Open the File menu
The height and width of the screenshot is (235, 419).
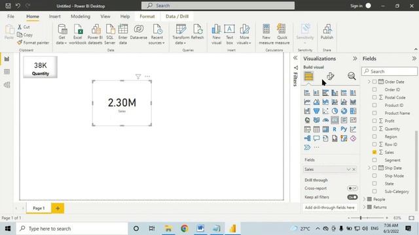tap(10, 16)
